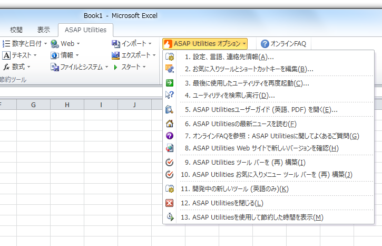Expand the スタート dropdown arrow

pos(144,67)
